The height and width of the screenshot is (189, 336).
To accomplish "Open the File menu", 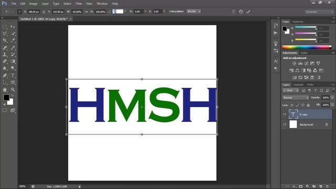I will click(x=14, y=4).
